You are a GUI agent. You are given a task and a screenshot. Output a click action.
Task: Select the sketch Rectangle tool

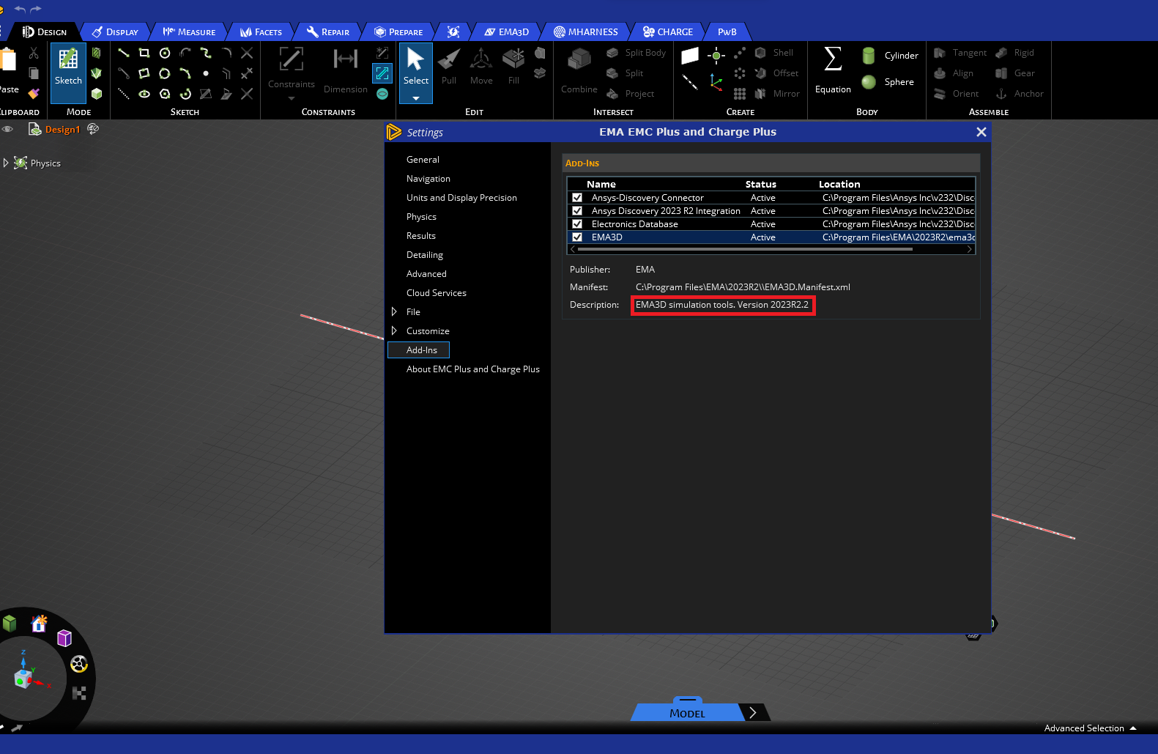click(x=144, y=53)
